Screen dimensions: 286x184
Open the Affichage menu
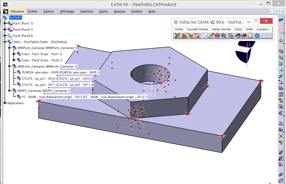67,11
